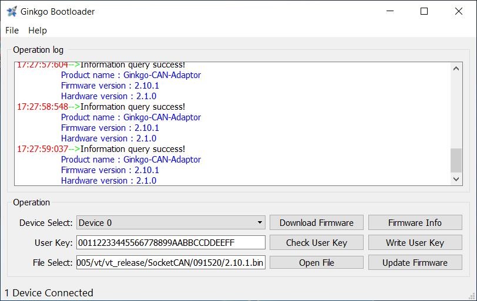The height and width of the screenshot is (301, 477).
Task: Click the Check User Key button
Action: pyautogui.click(x=317, y=243)
